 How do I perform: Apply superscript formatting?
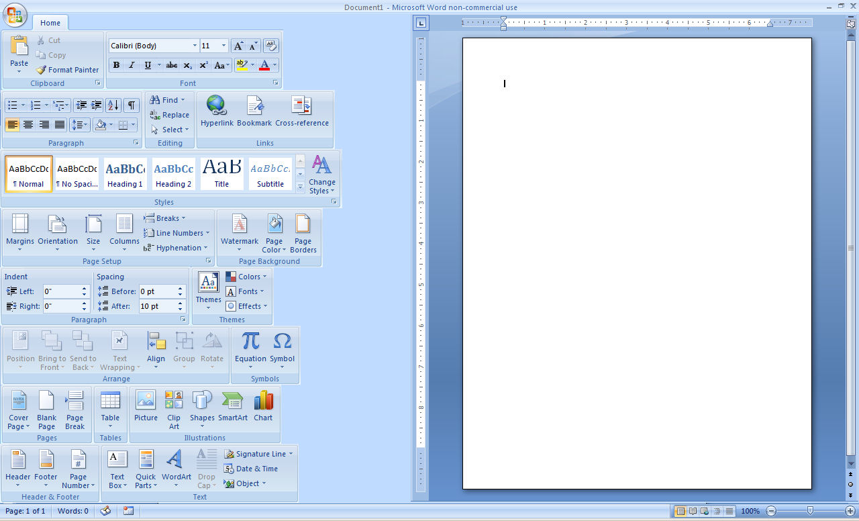[203, 65]
